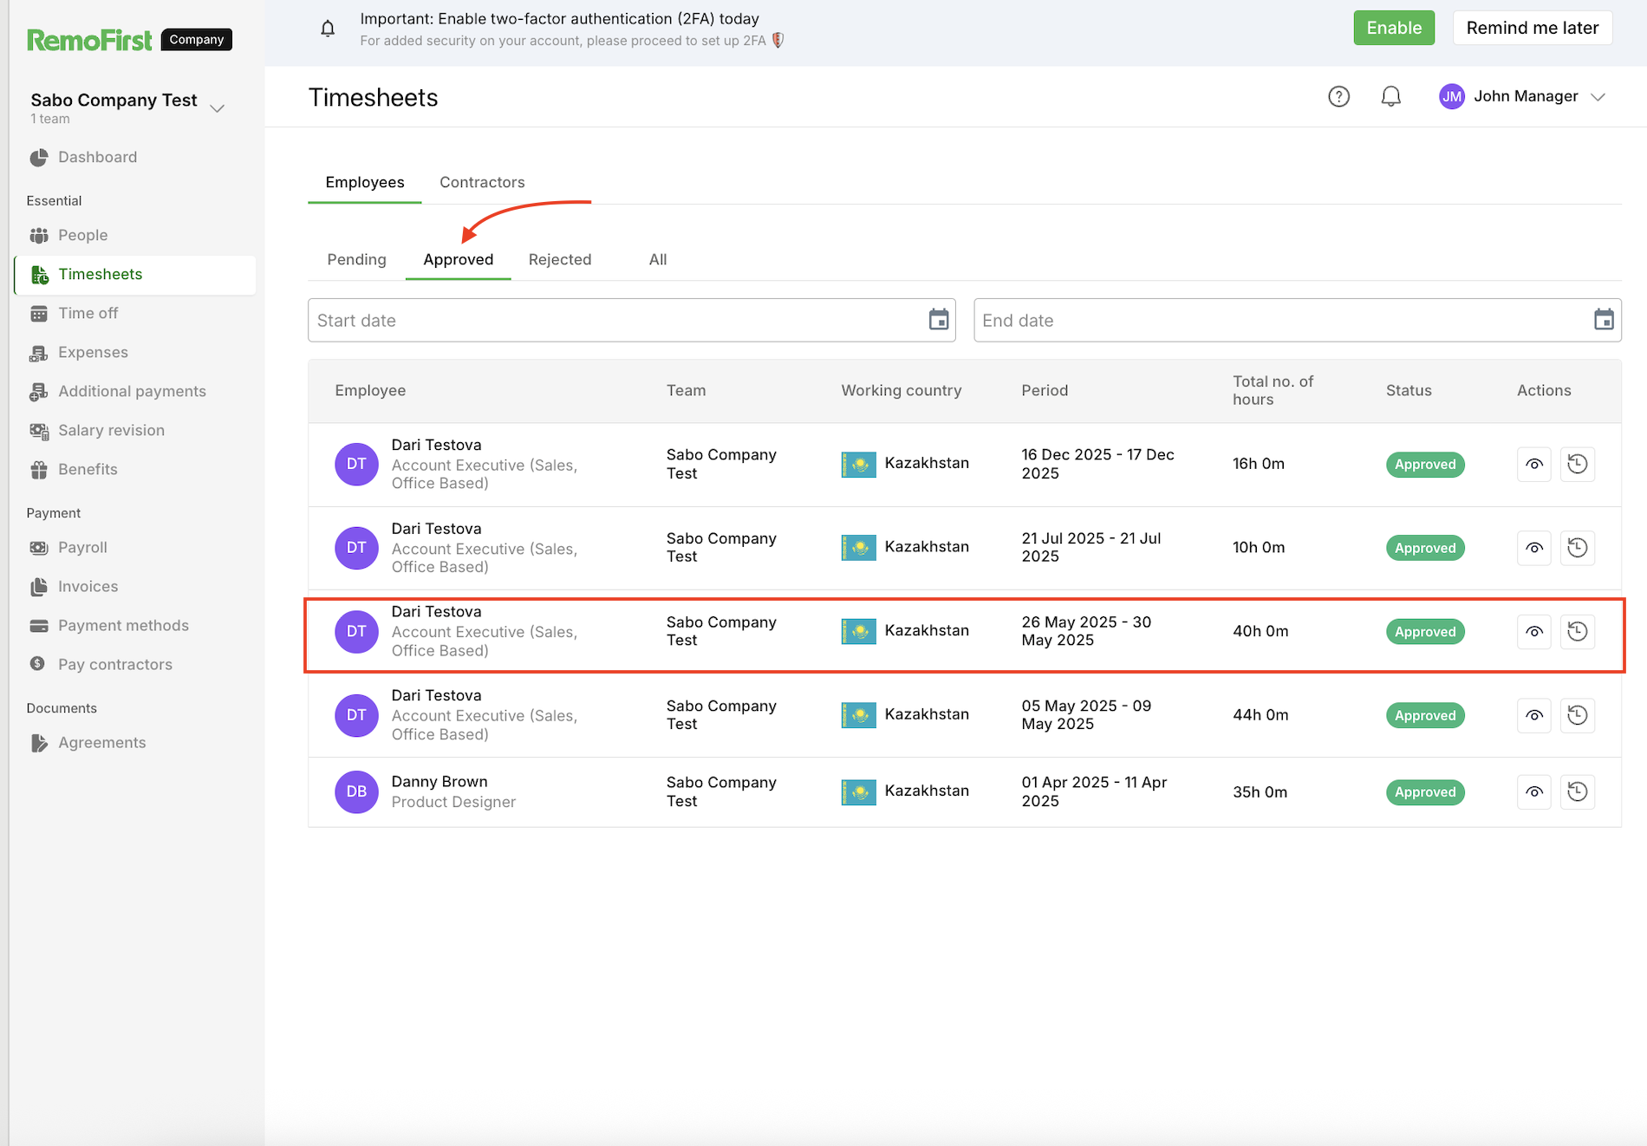
Task: Open the notifications bell in header
Action: (x=1390, y=96)
